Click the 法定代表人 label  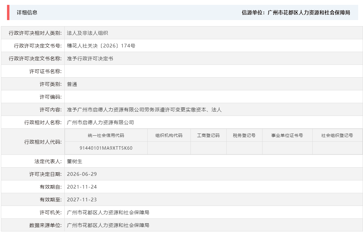[48, 161]
